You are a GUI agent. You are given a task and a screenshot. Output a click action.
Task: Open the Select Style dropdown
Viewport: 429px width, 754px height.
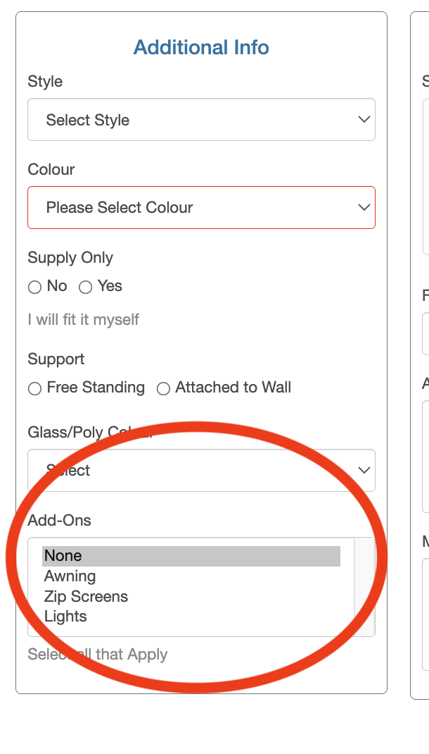[x=201, y=120]
